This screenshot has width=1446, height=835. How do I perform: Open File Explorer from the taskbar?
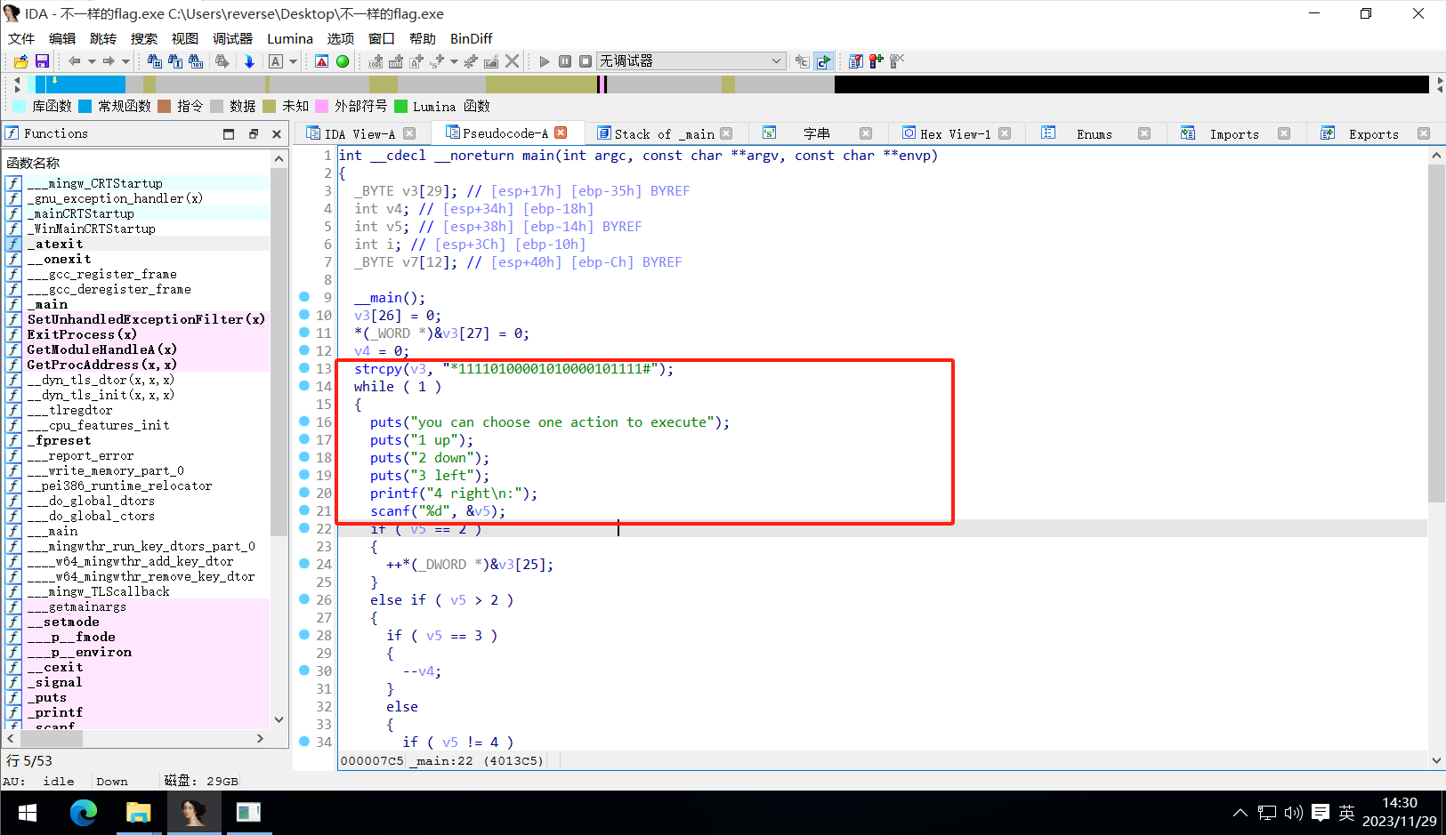tap(139, 813)
